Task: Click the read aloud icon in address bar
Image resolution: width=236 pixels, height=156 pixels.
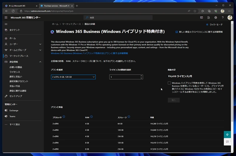Action: point(189,11)
